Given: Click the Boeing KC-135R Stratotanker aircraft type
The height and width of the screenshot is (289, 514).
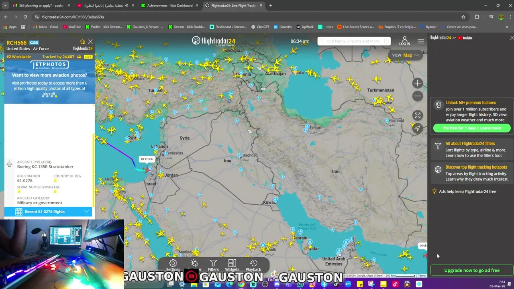Looking at the screenshot, I should pyautogui.click(x=45, y=167).
